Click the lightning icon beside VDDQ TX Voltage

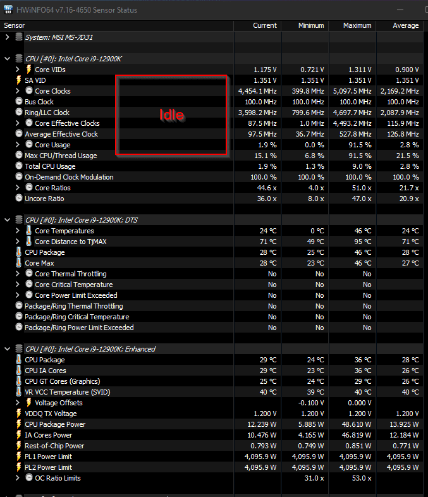point(19,414)
